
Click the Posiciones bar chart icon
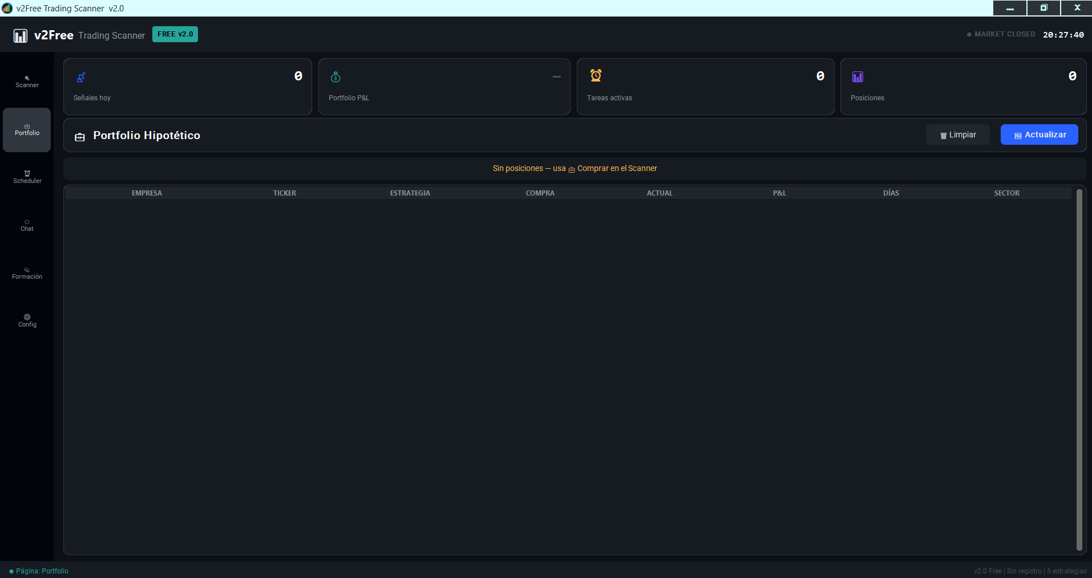pos(857,76)
